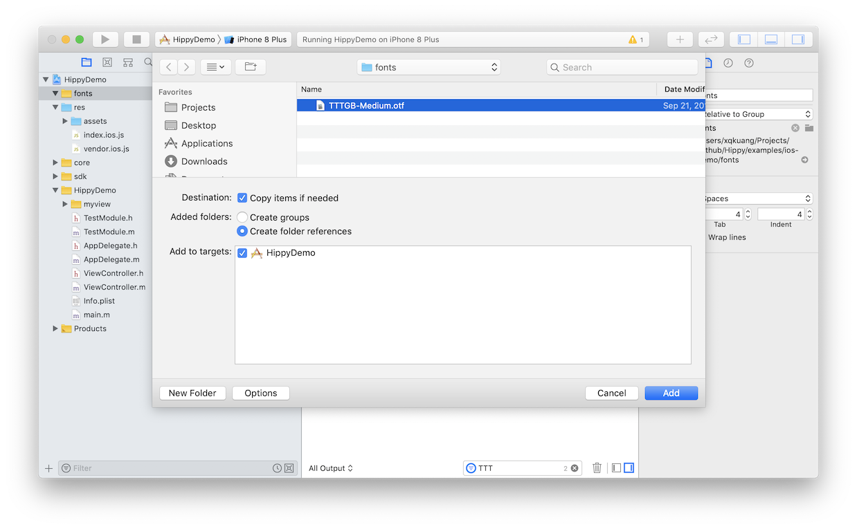Open the fonts location pop-up menu
This screenshot has height=529, width=857.
pyautogui.click(x=429, y=67)
